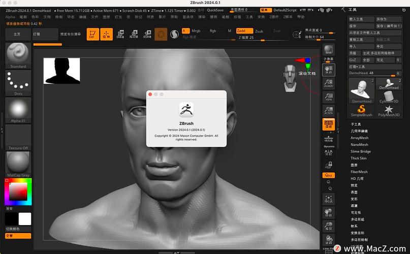Click the zoom 3D magnifier icon
This screenshot has height=254, width=410.
(328, 226)
